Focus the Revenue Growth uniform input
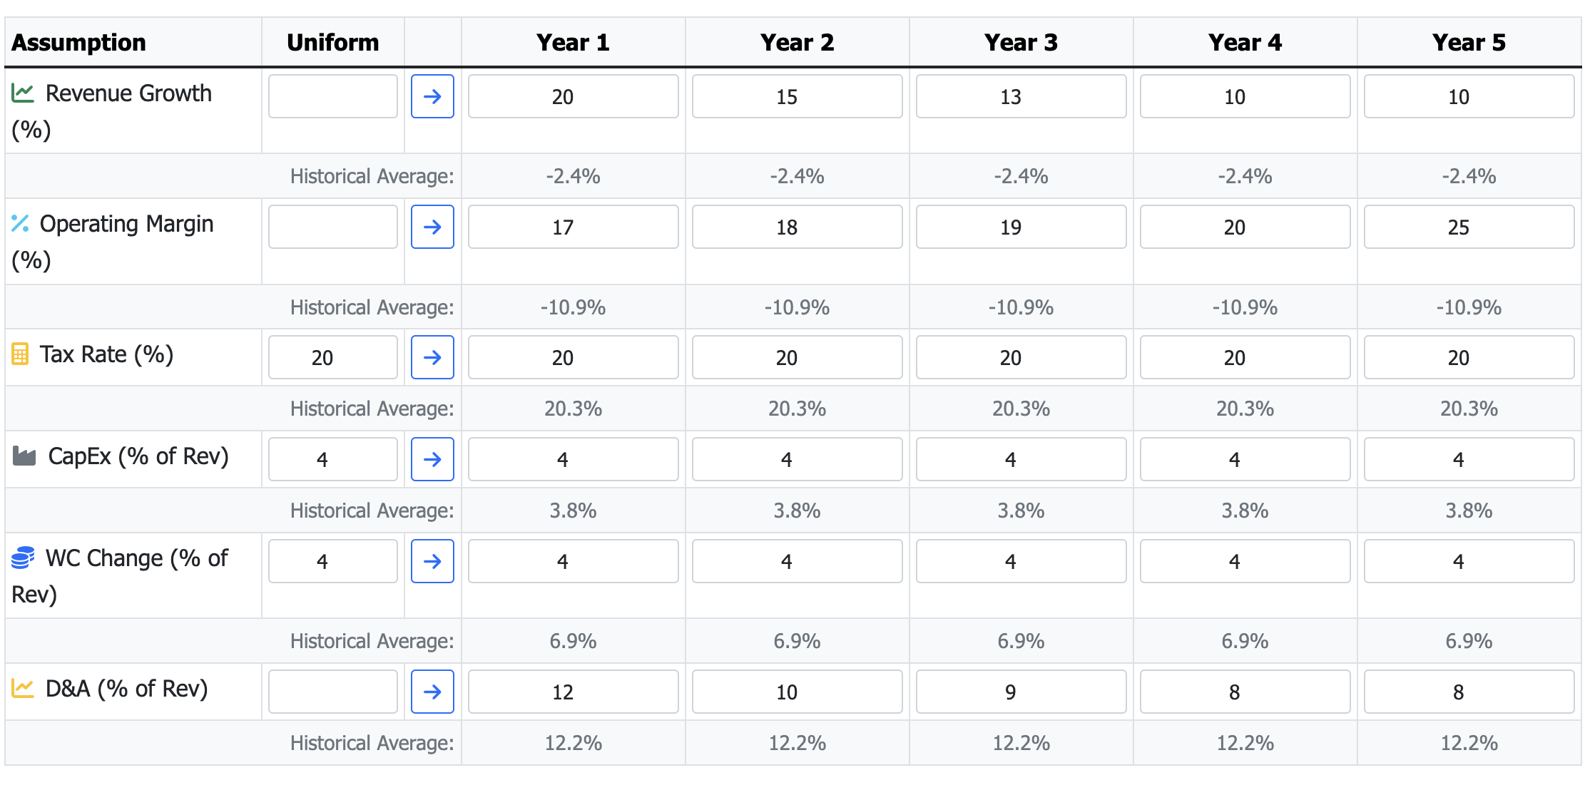 (x=332, y=96)
